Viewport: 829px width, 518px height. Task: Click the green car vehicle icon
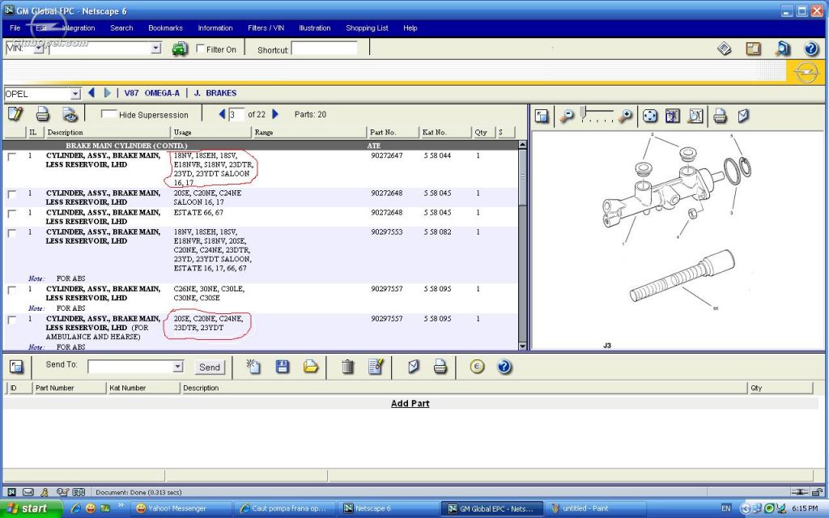pyautogui.click(x=180, y=49)
